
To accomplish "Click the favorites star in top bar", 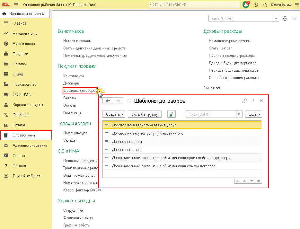I will pos(265,5).
